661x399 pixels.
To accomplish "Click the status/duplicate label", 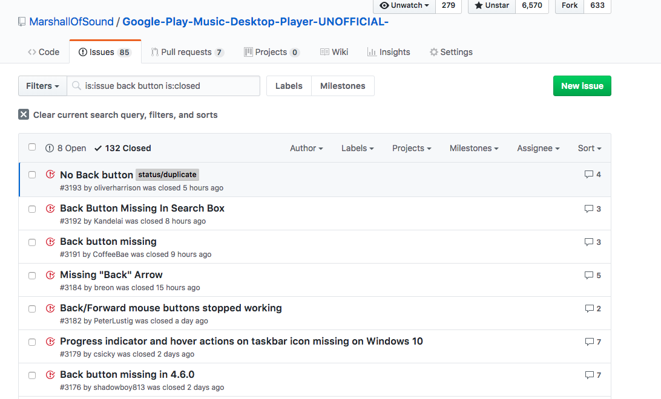I will coord(167,175).
